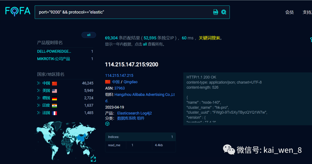The height and width of the screenshot is (164, 312).
Task: Click the "name" : "node-140" line
Action: click(x=204, y=102)
